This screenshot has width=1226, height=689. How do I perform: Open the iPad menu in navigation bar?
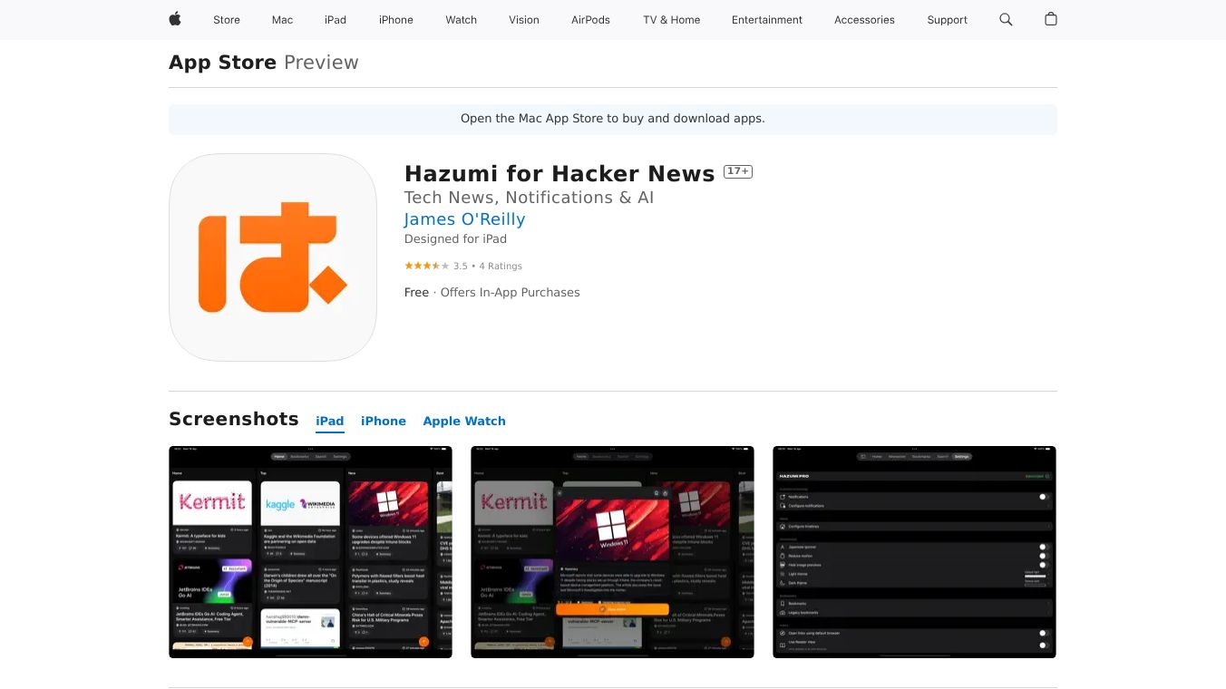(336, 20)
